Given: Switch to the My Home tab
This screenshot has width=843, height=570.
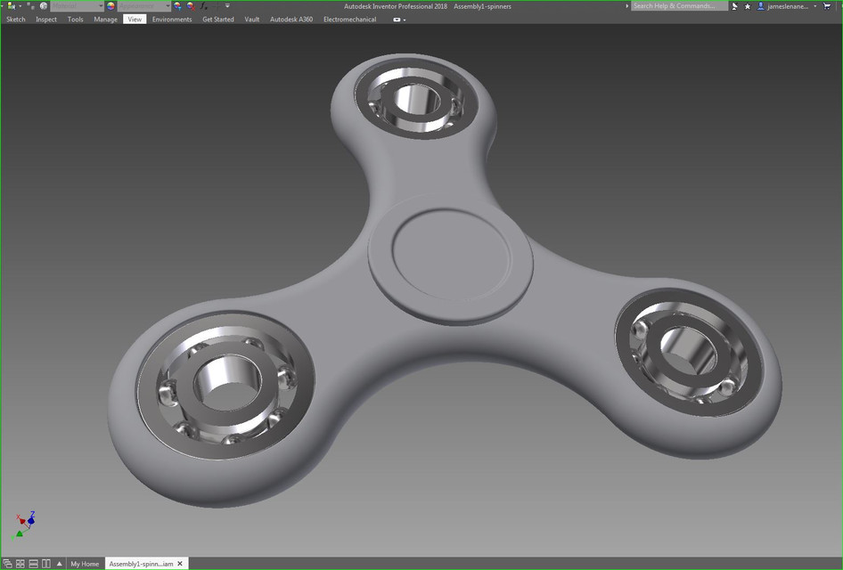Looking at the screenshot, I should (84, 563).
